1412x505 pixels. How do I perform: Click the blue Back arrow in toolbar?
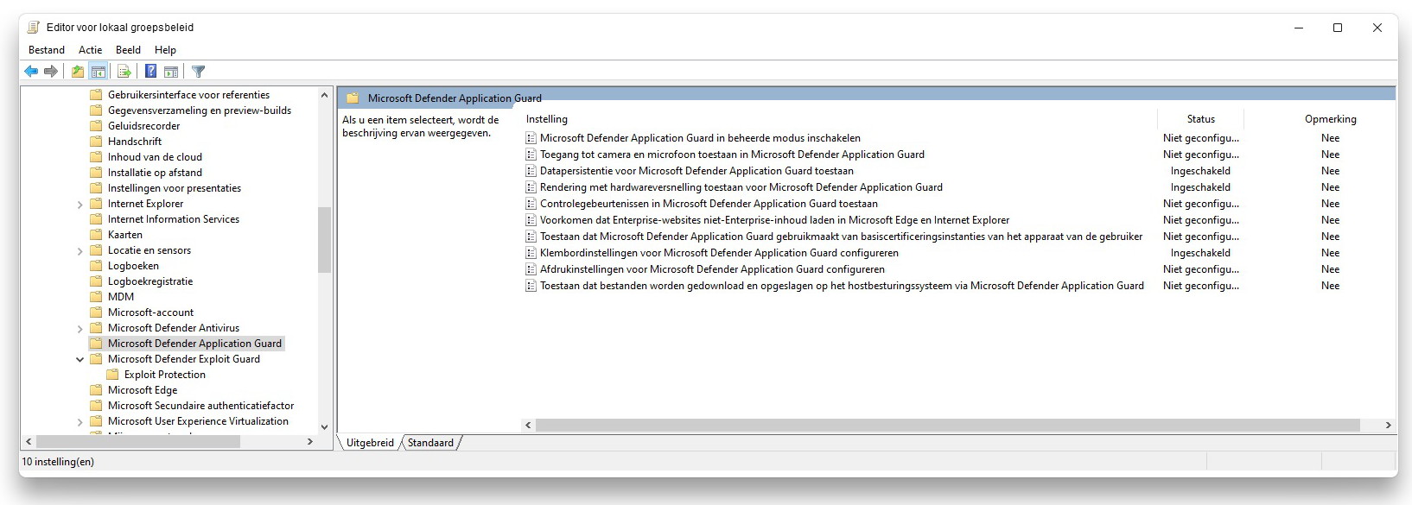[31, 72]
